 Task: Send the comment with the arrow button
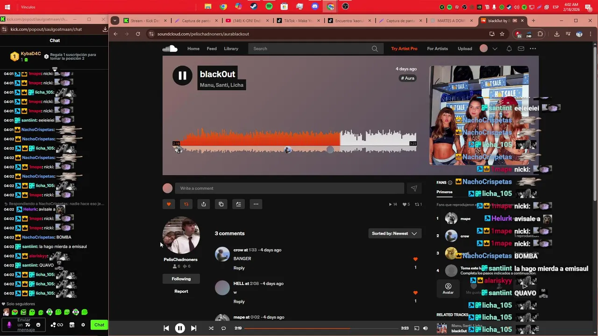414,188
